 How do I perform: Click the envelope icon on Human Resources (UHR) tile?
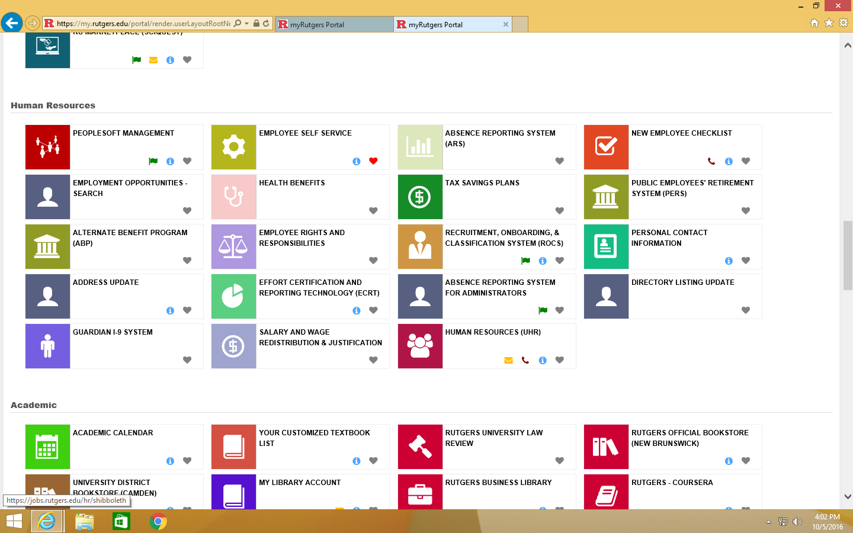coord(508,360)
